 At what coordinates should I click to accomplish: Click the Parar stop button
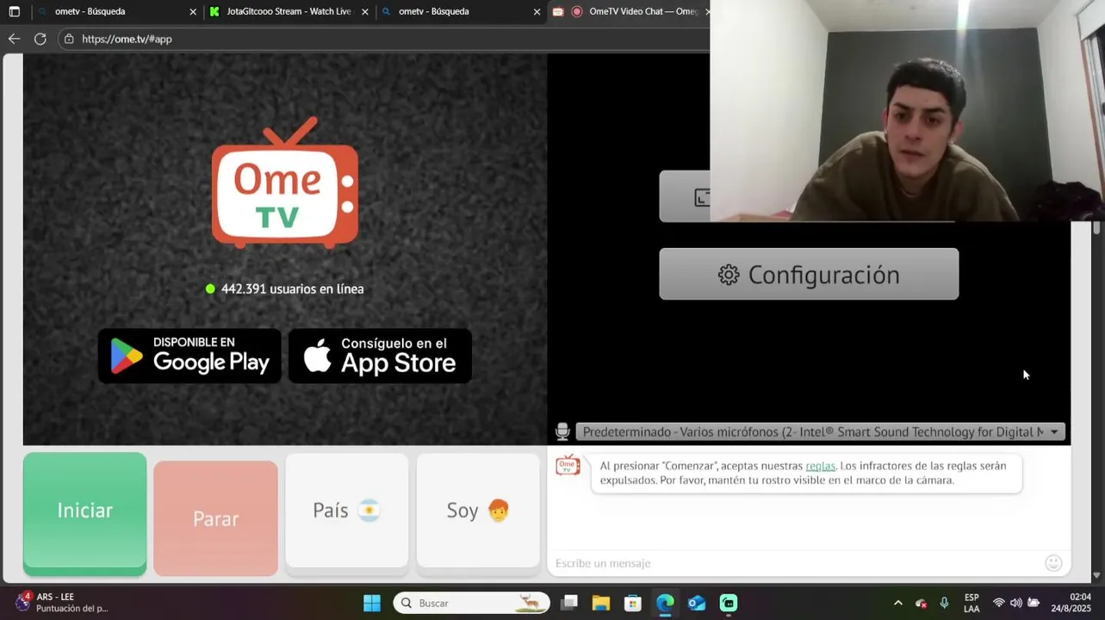215,518
